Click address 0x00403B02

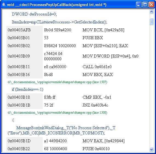point(19,46)
